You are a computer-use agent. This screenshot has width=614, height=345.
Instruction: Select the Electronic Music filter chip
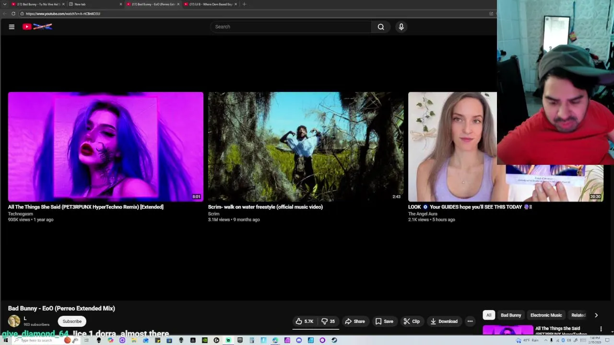tap(546, 315)
